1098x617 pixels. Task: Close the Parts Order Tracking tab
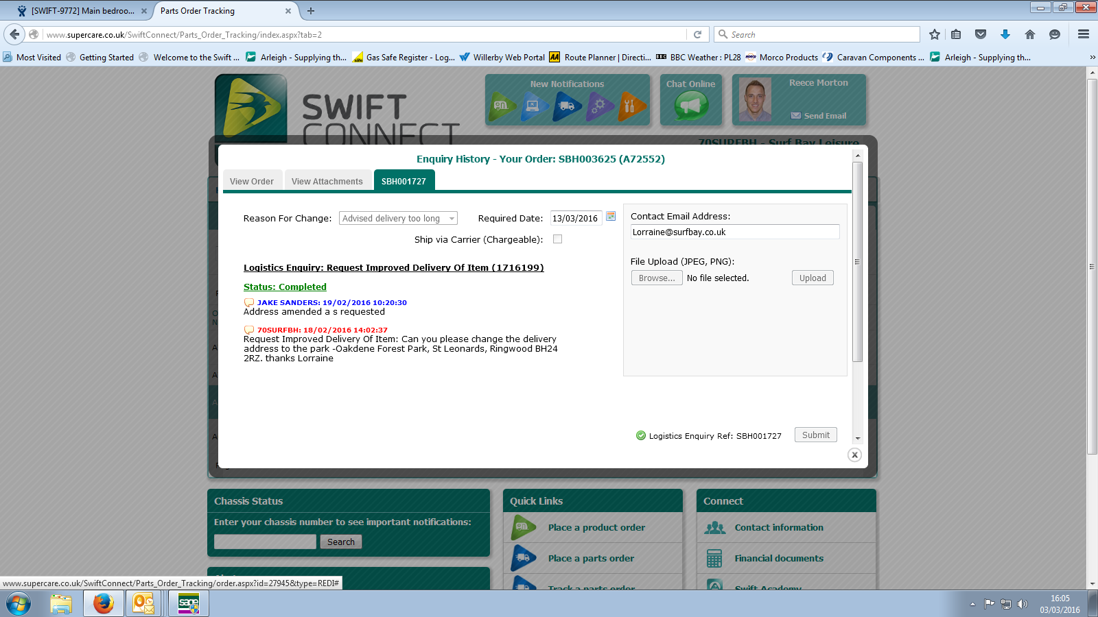pyautogui.click(x=288, y=11)
